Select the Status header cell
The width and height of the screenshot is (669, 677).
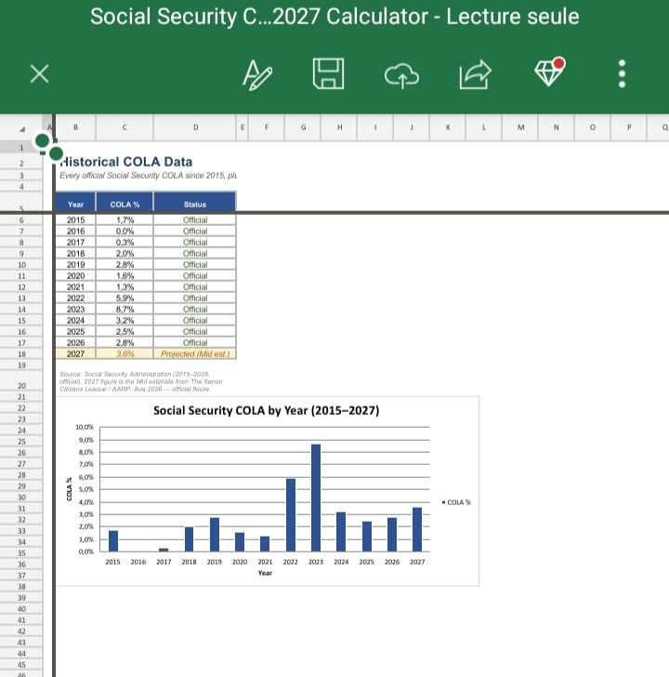coord(195,204)
